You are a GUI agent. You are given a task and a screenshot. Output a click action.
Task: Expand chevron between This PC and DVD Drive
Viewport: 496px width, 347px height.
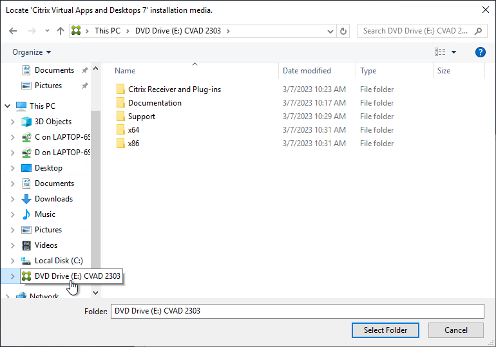128,31
